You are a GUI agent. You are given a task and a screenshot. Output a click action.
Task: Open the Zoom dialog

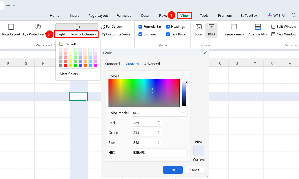[x=199, y=30]
